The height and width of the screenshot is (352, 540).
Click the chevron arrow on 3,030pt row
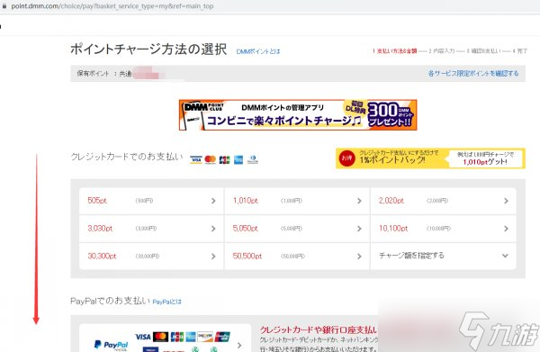click(x=213, y=229)
